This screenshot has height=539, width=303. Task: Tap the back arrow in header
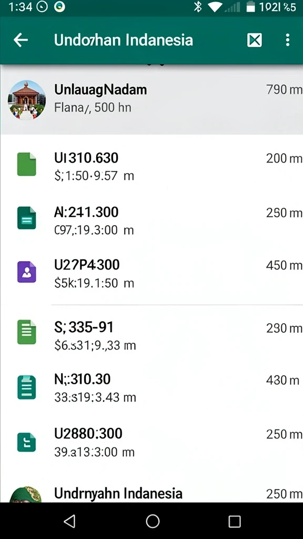[21, 40]
